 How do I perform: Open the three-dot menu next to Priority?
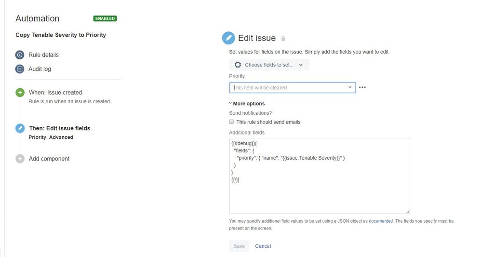tap(362, 87)
